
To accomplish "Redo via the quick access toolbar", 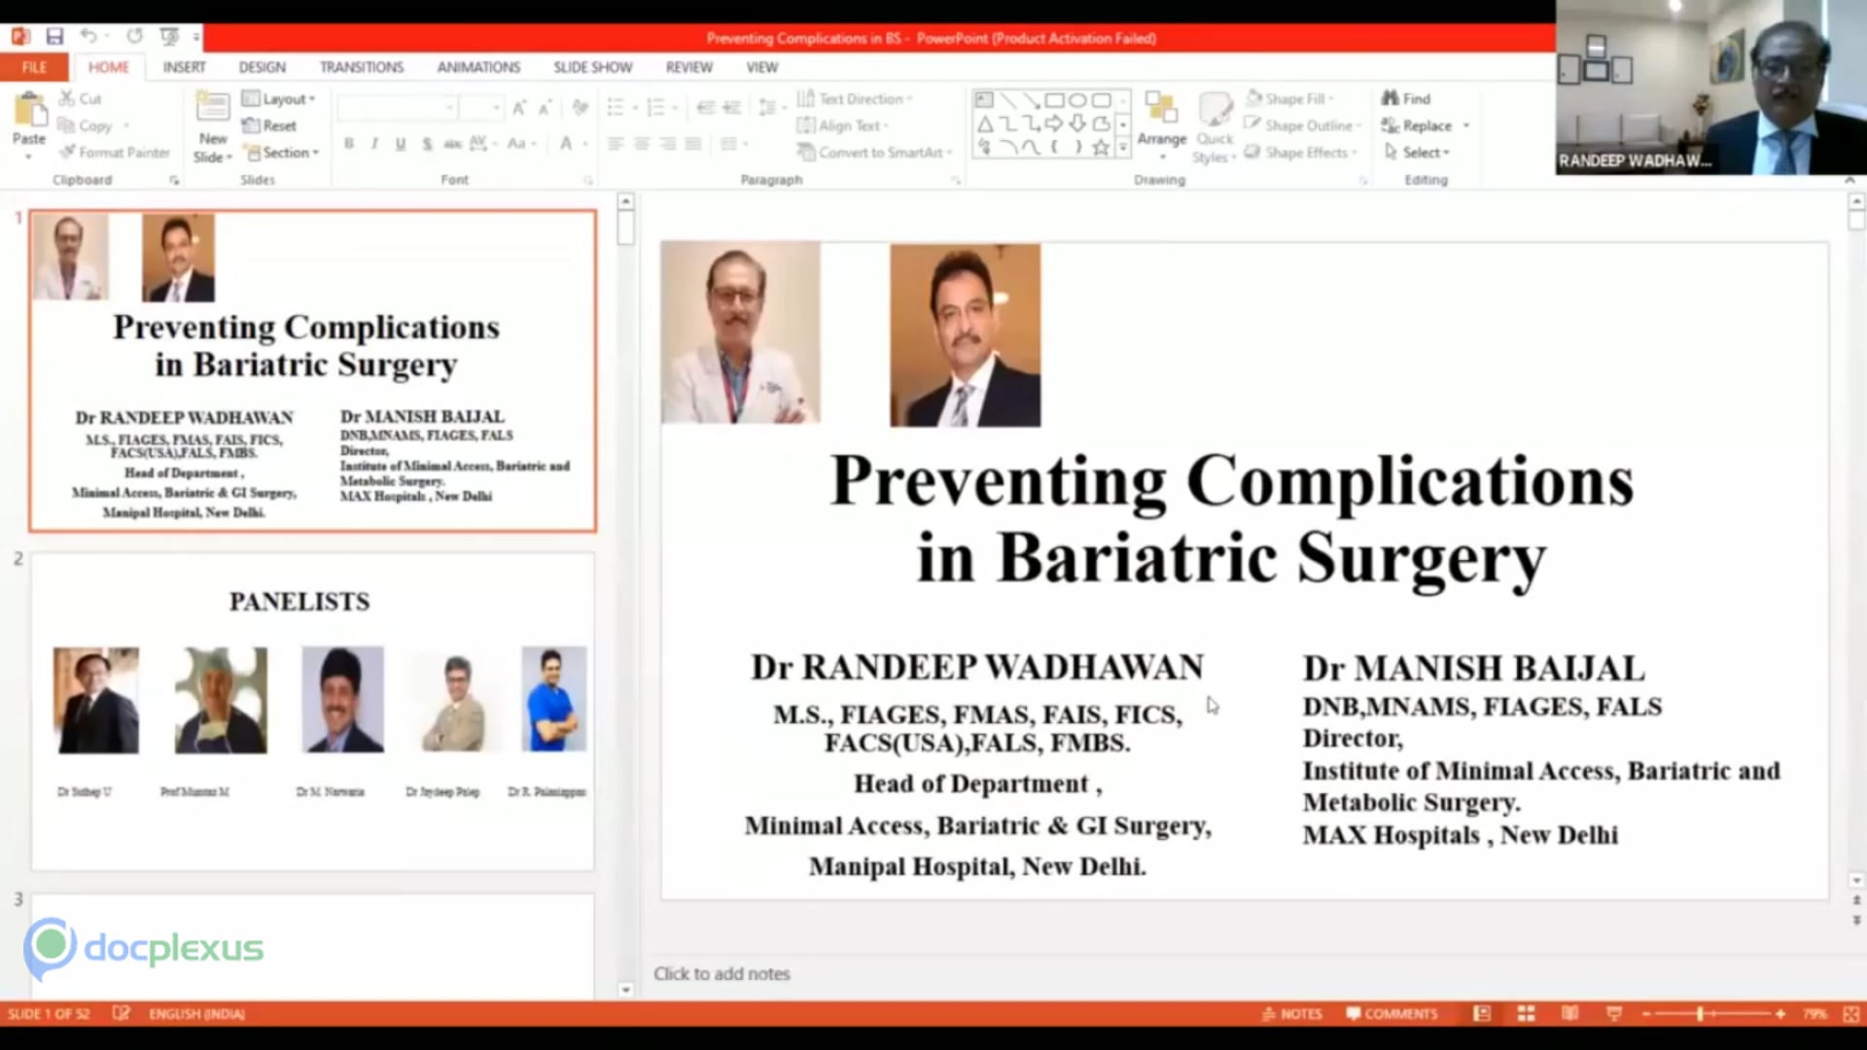I will pyautogui.click(x=134, y=37).
